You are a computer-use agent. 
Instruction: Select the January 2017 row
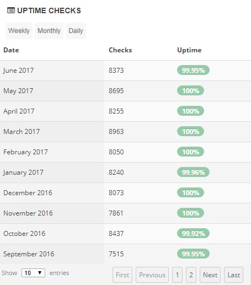point(125,173)
